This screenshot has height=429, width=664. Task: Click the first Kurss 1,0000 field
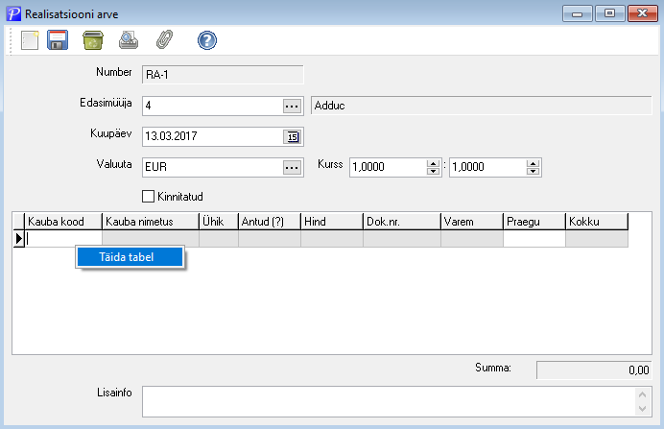[x=388, y=167]
